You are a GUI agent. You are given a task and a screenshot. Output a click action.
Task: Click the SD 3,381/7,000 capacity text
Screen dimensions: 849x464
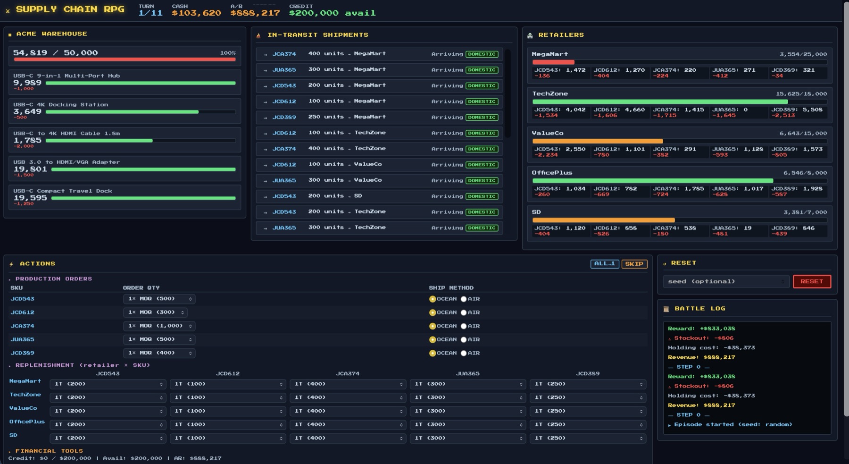click(805, 212)
